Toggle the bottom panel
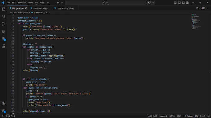 pos(183,2)
